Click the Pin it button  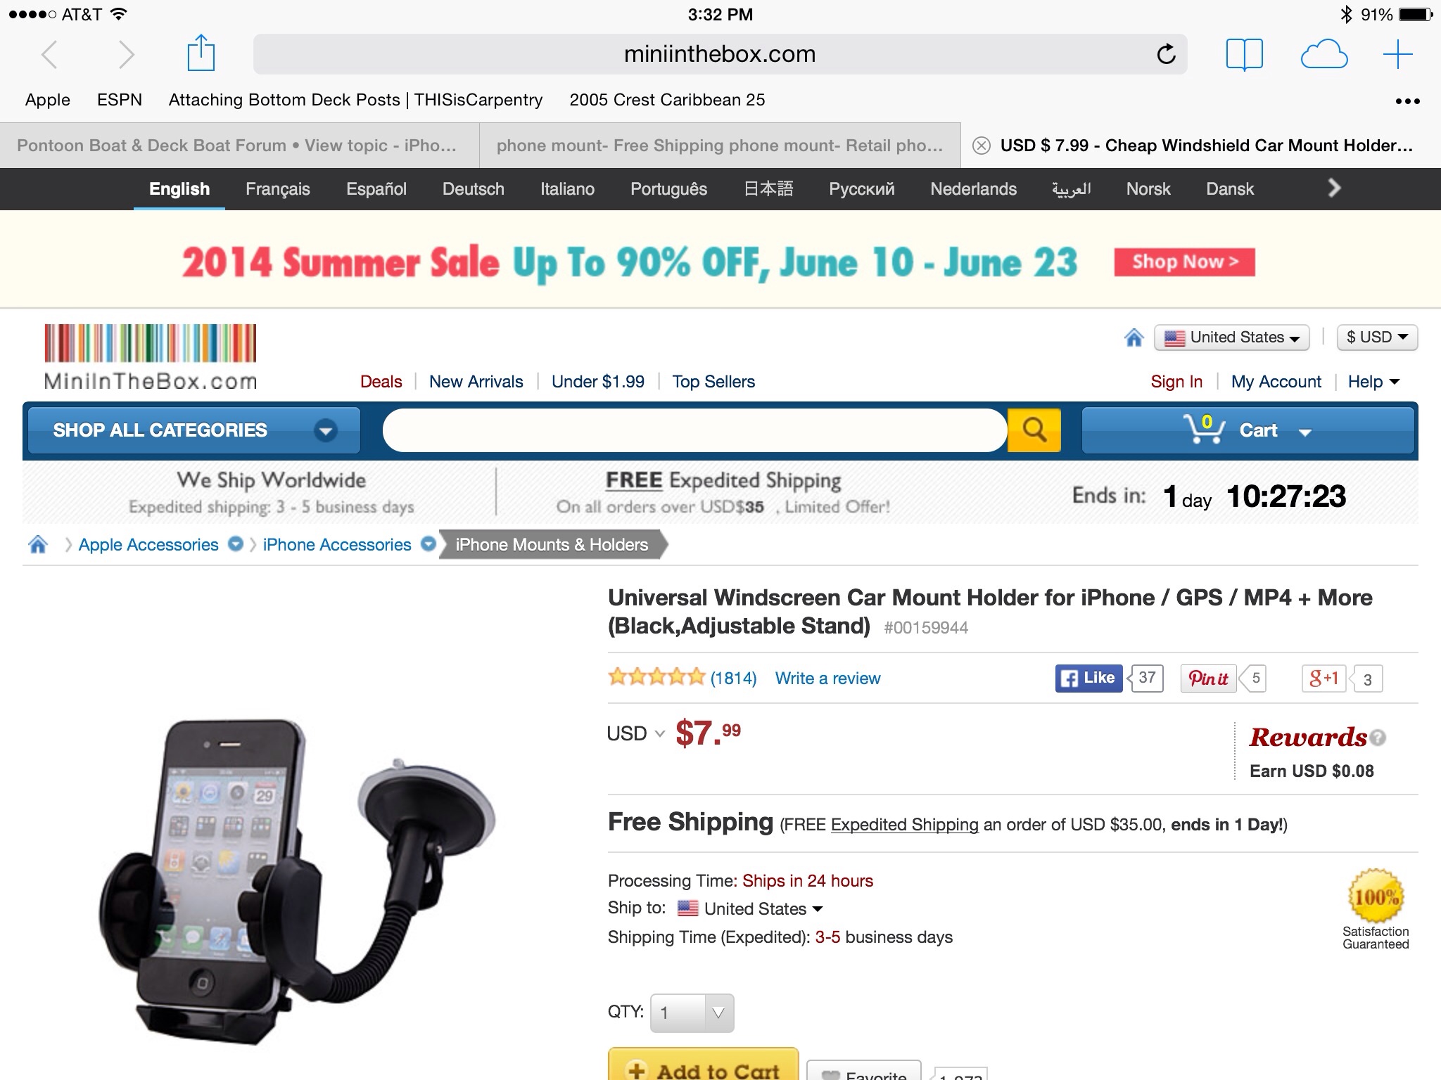[x=1208, y=678]
